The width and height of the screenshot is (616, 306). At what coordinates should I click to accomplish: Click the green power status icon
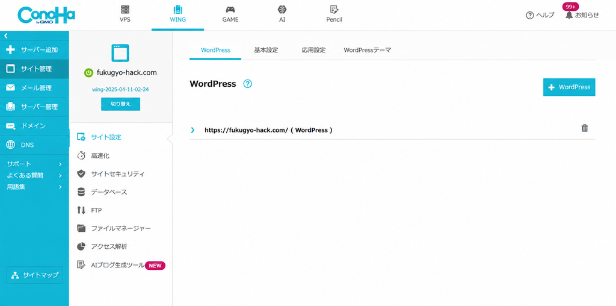click(x=89, y=73)
